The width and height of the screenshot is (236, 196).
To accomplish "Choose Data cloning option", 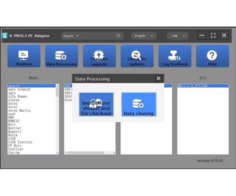I will pyautogui.click(x=139, y=105).
